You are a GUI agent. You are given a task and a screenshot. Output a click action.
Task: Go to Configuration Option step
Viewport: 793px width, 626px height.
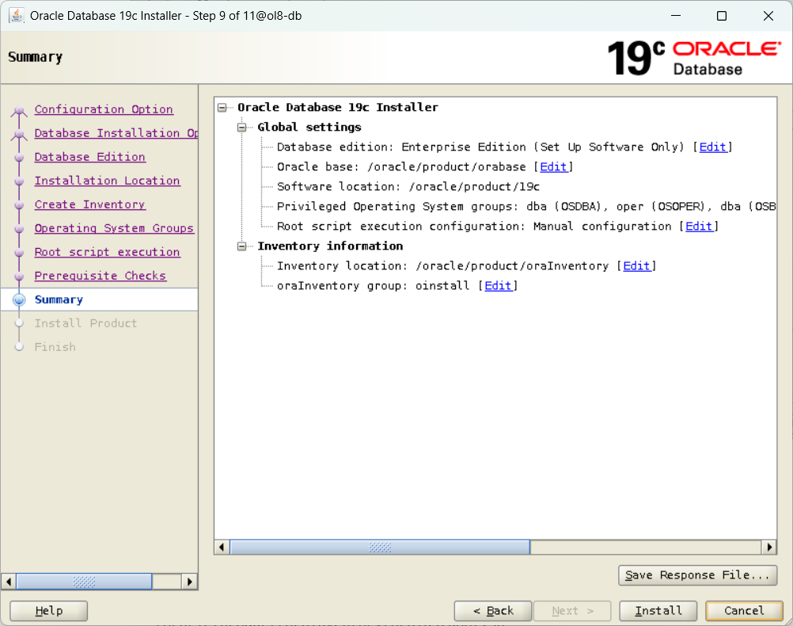[x=104, y=109]
